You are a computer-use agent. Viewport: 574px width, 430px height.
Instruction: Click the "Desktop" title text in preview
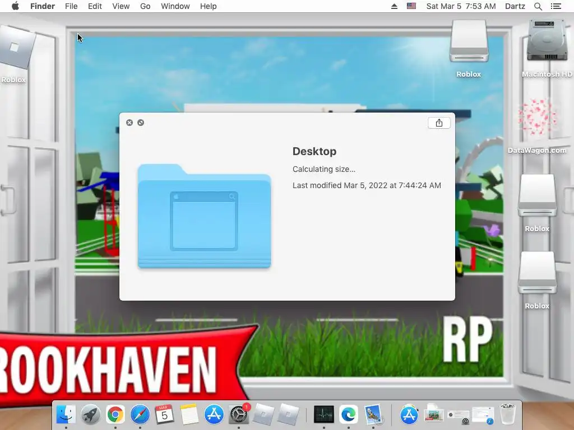pyautogui.click(x=314, y=151)
